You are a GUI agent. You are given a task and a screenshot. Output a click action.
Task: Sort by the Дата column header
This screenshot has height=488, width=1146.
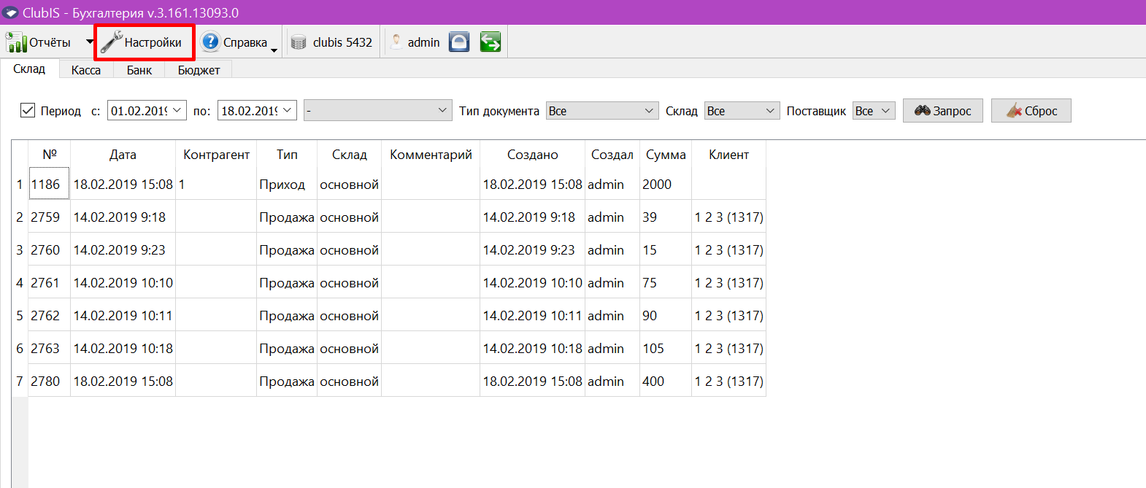[123, 155]
